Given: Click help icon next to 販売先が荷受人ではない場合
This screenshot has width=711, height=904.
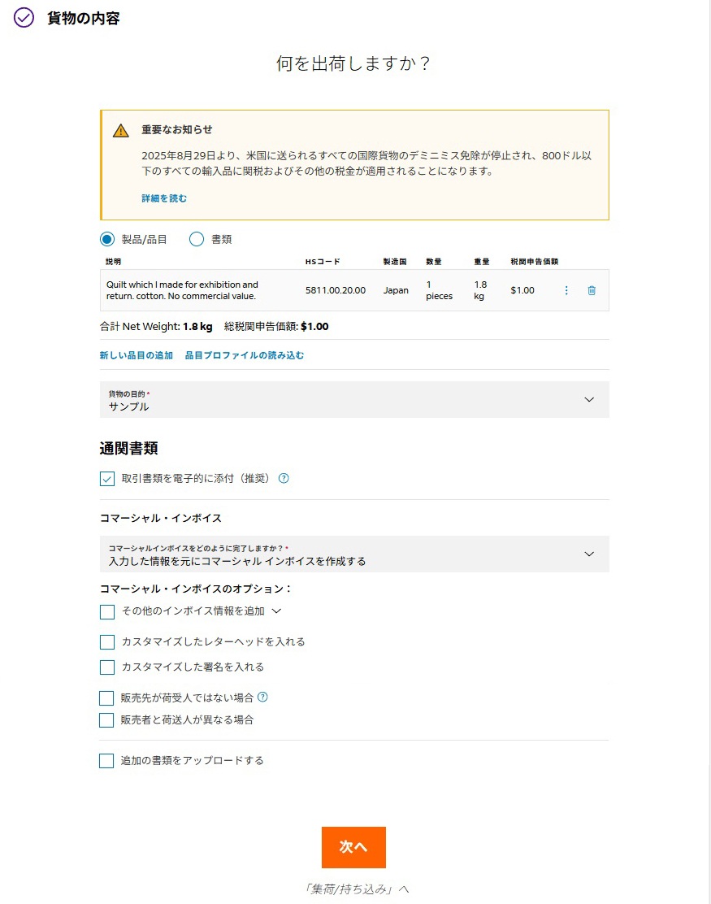Looking at the screenshot, I should [262, 698].
